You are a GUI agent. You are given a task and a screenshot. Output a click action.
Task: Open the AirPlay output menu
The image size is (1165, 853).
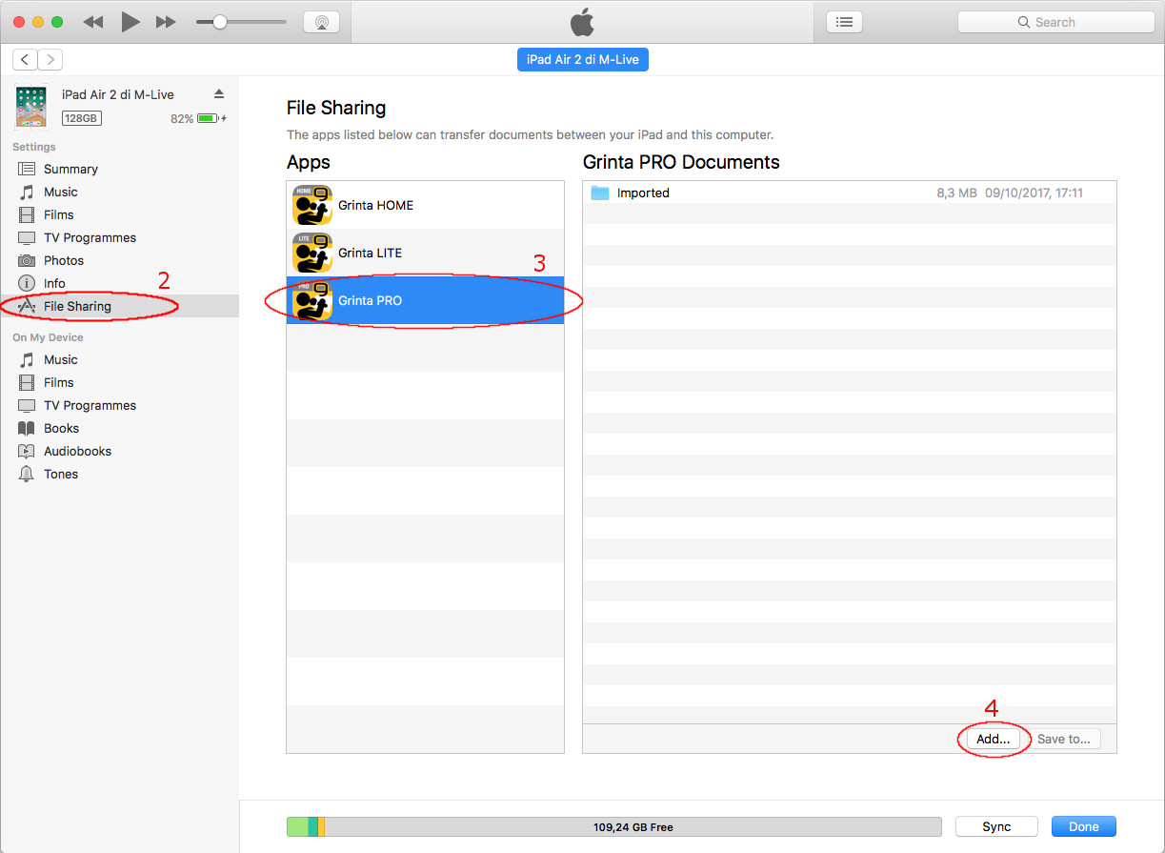[321, 22]
